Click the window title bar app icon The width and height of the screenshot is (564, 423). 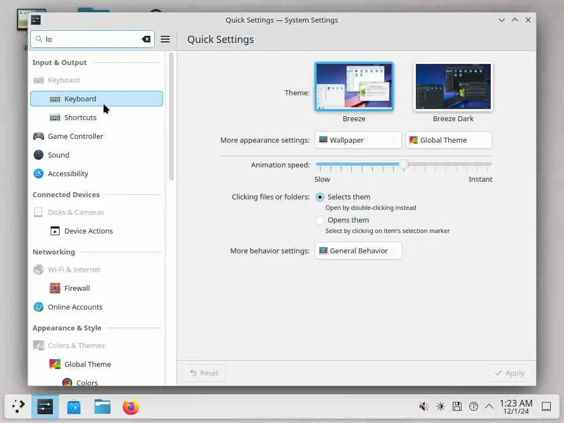pyautogui.click(x=36, y=20)
